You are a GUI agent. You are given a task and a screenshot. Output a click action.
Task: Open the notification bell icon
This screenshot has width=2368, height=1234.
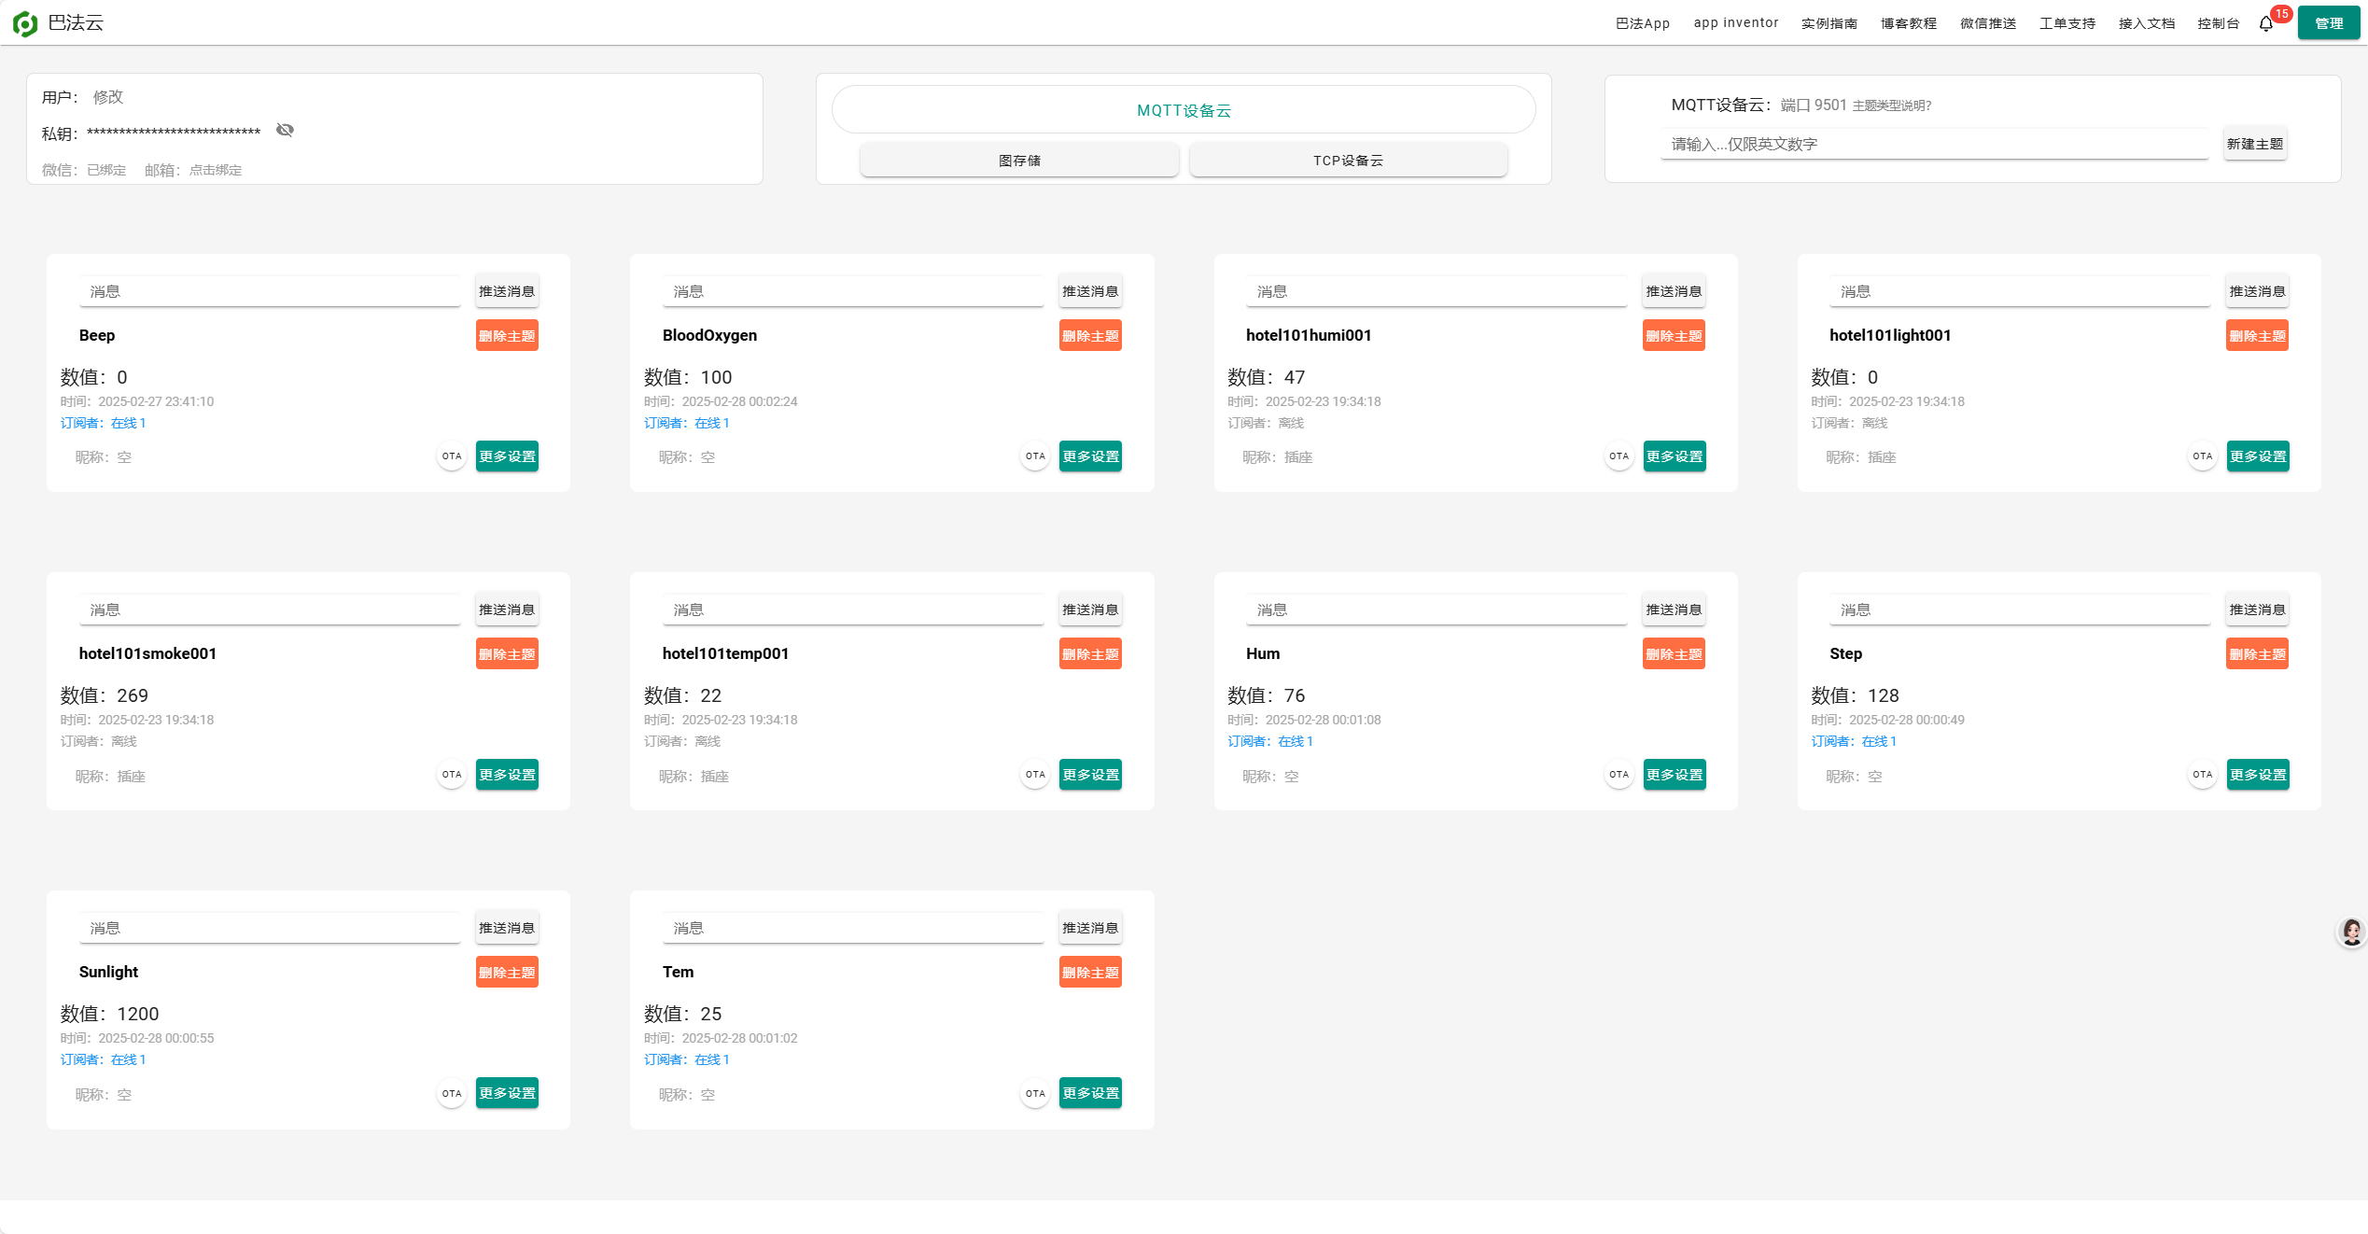[2265, 24]
